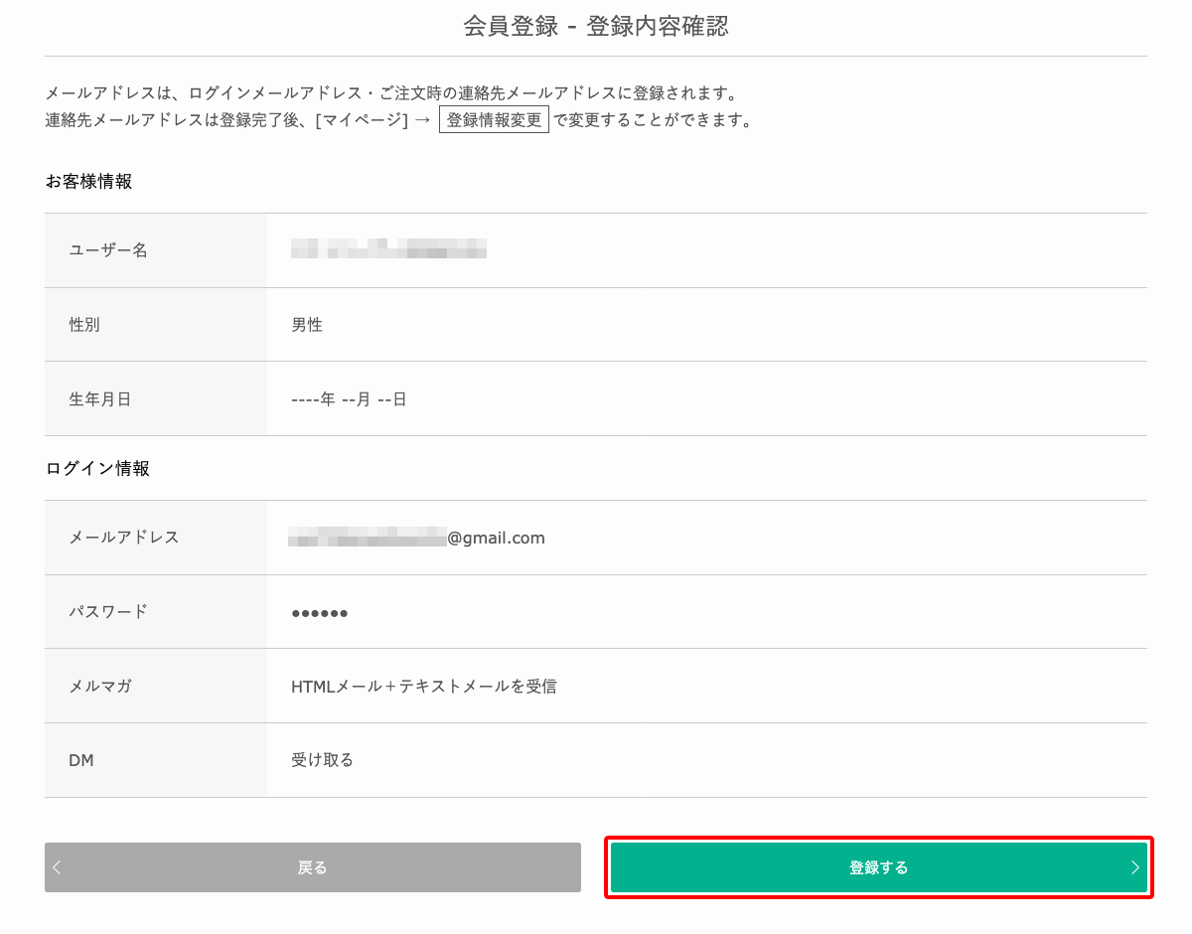This screenshot has height=934, width=1192.
Task: Click the 生年月日 row label
Action: (x=100, y=399)
